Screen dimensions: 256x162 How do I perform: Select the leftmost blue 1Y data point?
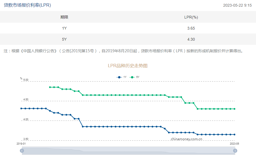tap(21, 108)
